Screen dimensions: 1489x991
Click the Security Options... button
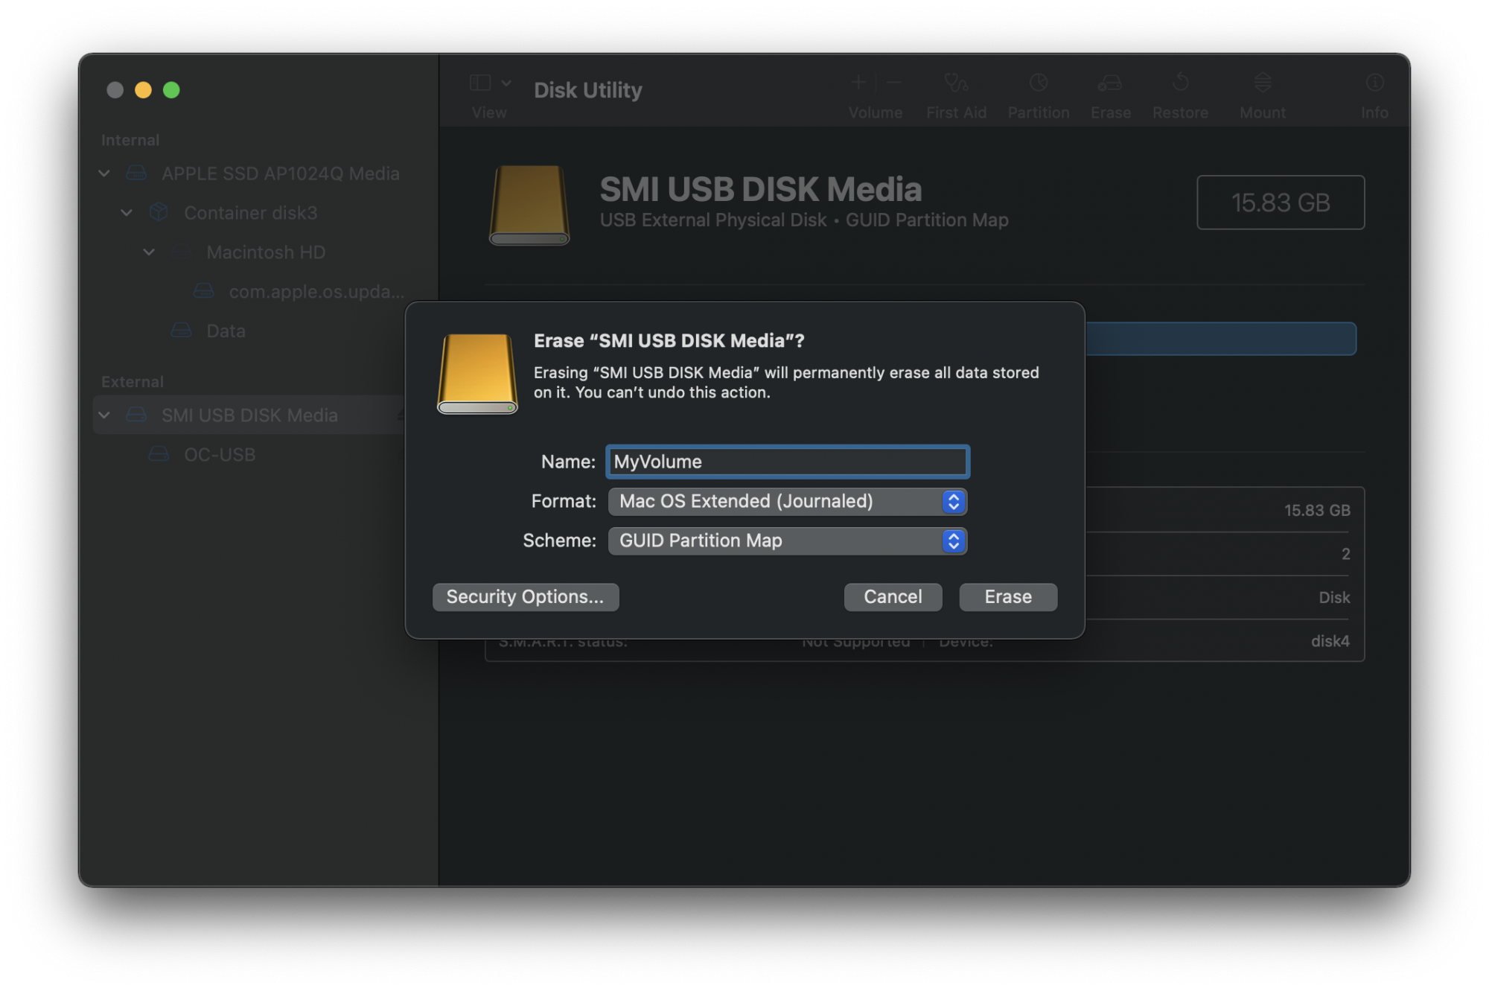(x=526, y=597)
